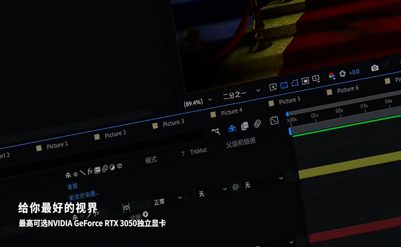Toggle the transparency grid checkerboard button

284,85
